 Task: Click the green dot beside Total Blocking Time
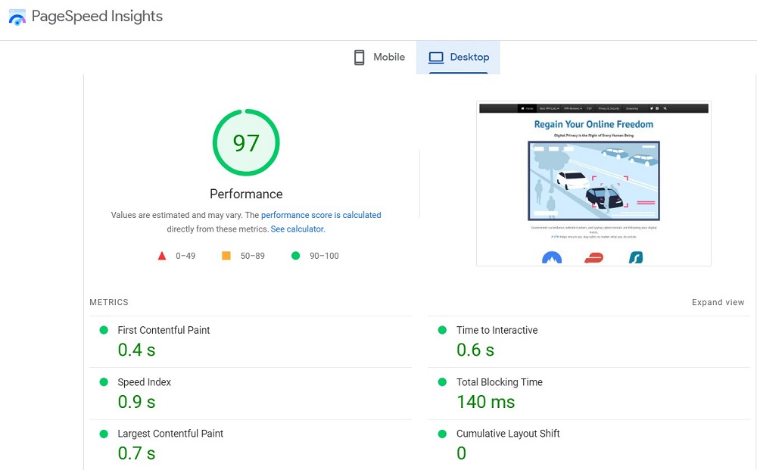(x=442, y=381)
